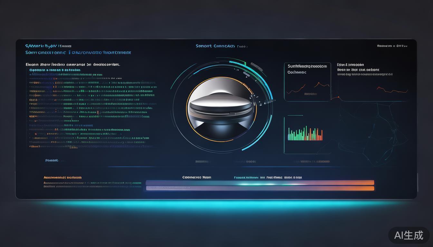Select the blue 'Pnmot' label at lower left

[52, 160]
